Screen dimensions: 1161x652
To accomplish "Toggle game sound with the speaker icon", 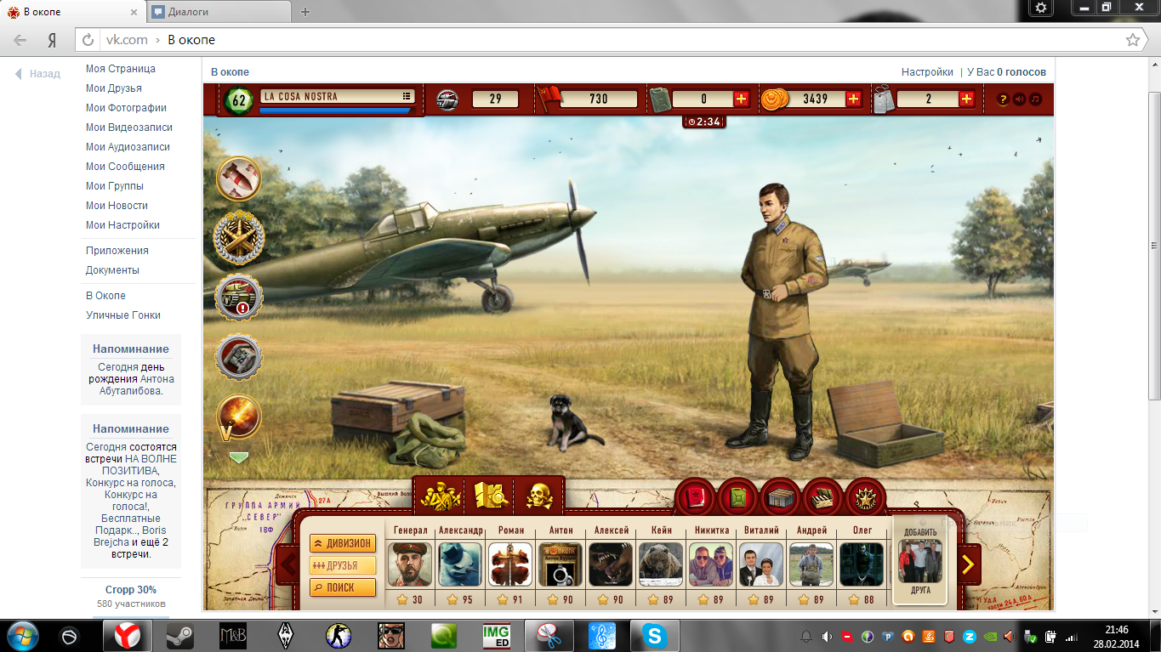I will pyautogui.click(x=1019, y=99).
